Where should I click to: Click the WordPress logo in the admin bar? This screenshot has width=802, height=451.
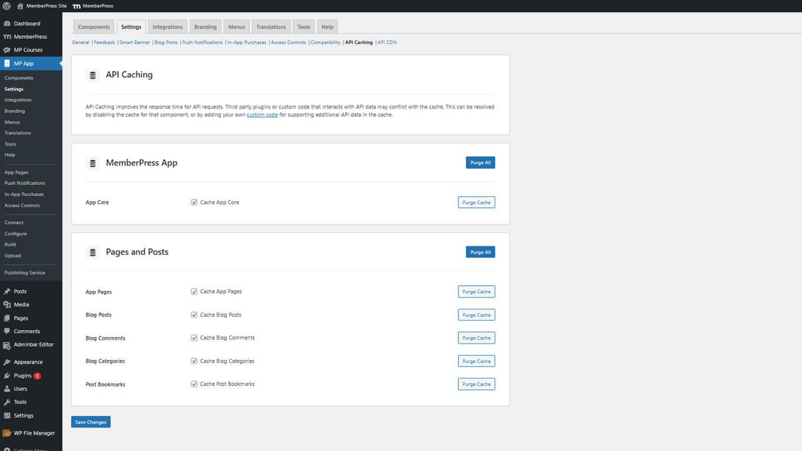[8, 6]
